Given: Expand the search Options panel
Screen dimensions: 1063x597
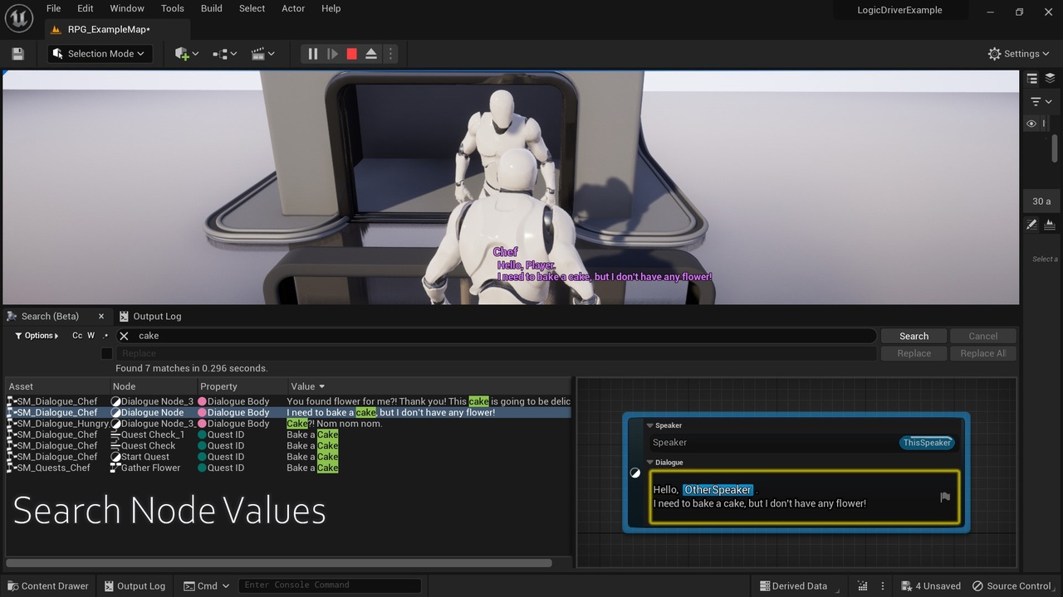Looking at the screenshot, I should pyautogui.click(x=37, y=335).
